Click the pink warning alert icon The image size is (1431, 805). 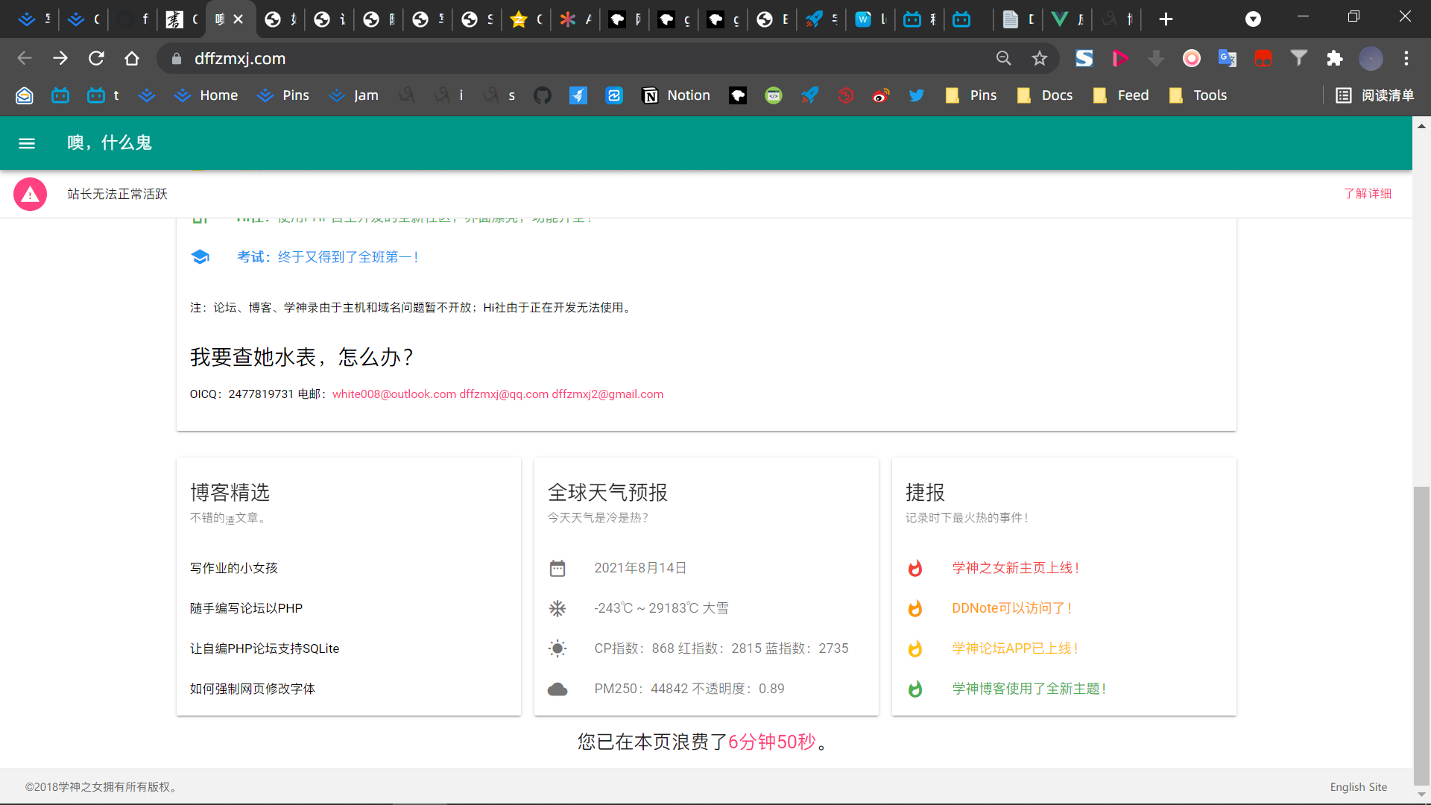coord(30,194)
